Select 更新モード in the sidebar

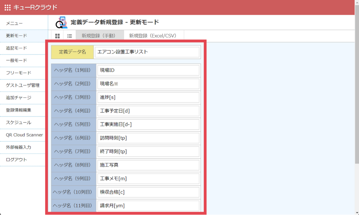pyautogui.click(x=24, y=35)
